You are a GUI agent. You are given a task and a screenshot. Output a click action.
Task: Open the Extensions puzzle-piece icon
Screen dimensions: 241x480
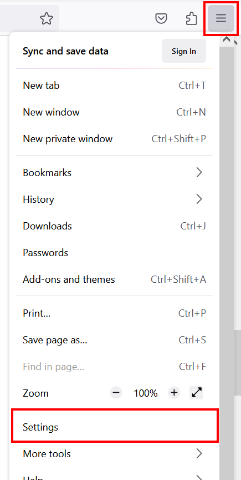tap(192, 19)
